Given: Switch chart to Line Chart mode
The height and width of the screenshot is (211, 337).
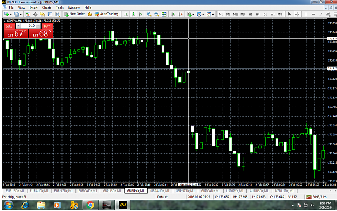Looking at the screenshot, I should pyautogui.click(x=141, y=14).
